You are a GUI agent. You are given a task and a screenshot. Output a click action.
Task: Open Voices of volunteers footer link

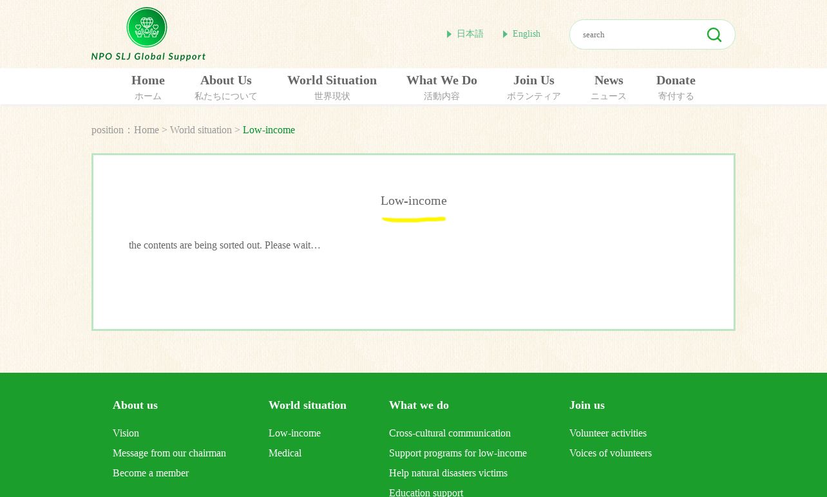pos(611,453)
